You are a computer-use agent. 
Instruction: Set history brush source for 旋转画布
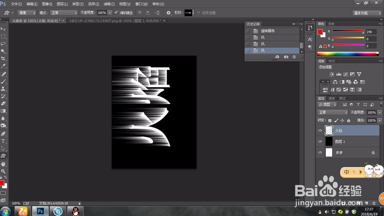(248, 31)
